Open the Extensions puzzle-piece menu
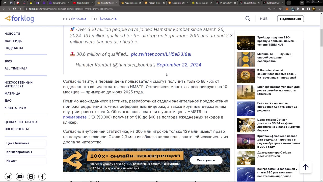 pos(303,9)
